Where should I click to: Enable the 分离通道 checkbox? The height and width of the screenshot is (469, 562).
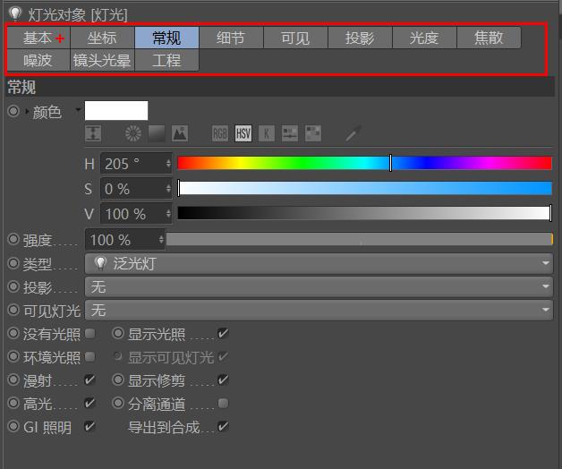(x=223, y=403)
